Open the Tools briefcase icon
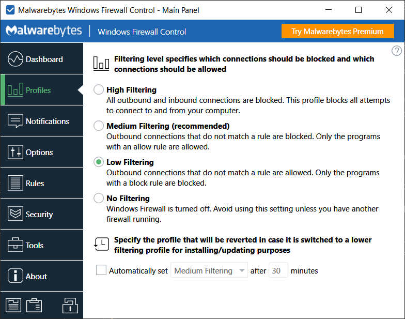 click(15, 245)
